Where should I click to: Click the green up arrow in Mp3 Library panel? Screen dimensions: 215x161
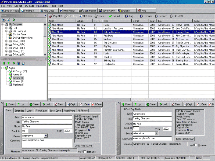click(9, 63)
